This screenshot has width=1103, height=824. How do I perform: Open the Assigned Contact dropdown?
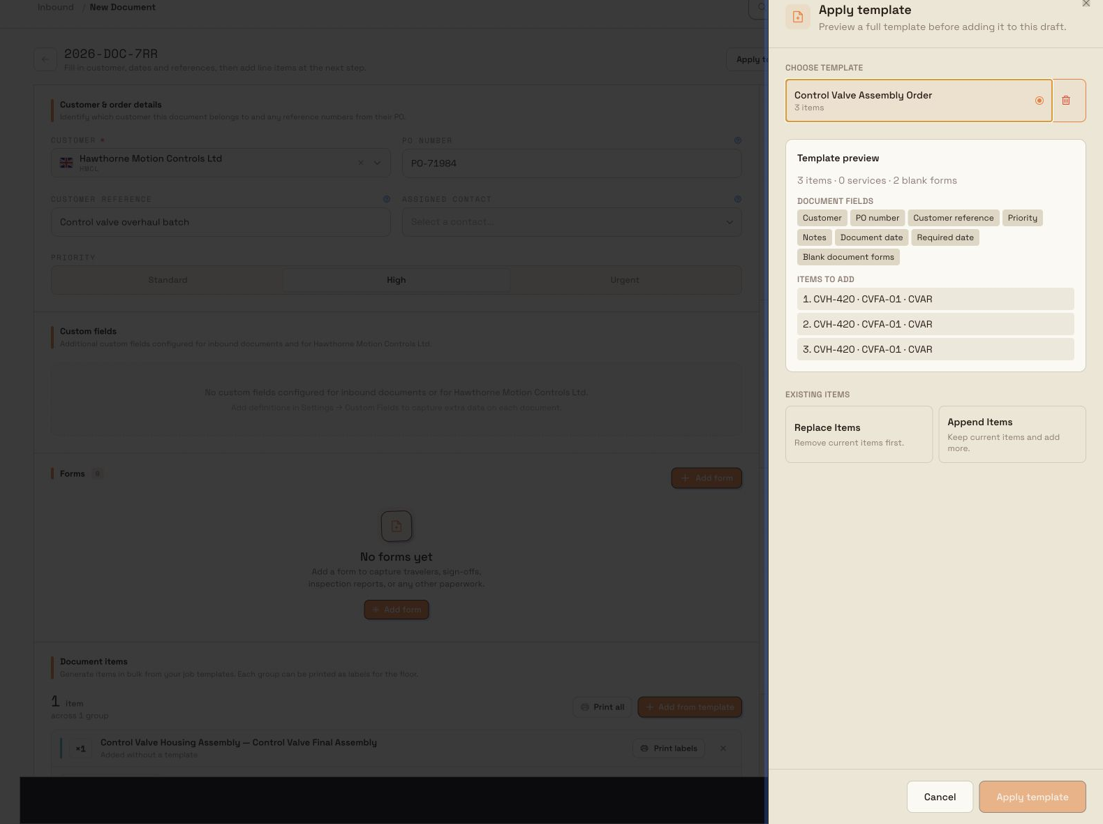coord(572,222)
